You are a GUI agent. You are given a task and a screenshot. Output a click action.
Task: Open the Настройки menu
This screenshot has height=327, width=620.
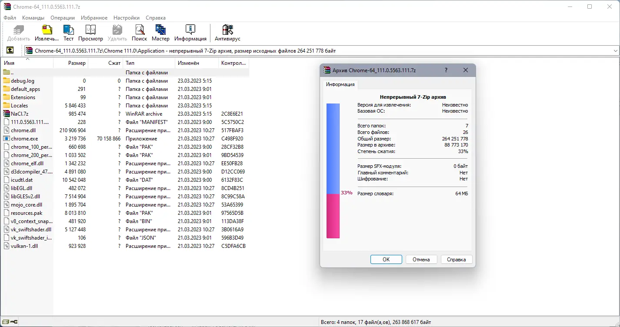(x=126, y=17)
